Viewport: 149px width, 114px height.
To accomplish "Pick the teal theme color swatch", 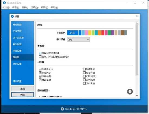I will [x=96, y=33].
